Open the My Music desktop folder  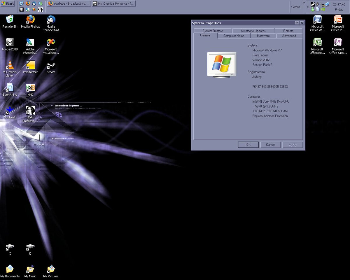click(x=30, y=271)
